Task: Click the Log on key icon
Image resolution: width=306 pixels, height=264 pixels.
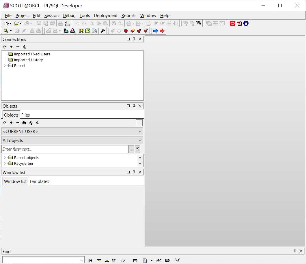Action: coord(6,31)
